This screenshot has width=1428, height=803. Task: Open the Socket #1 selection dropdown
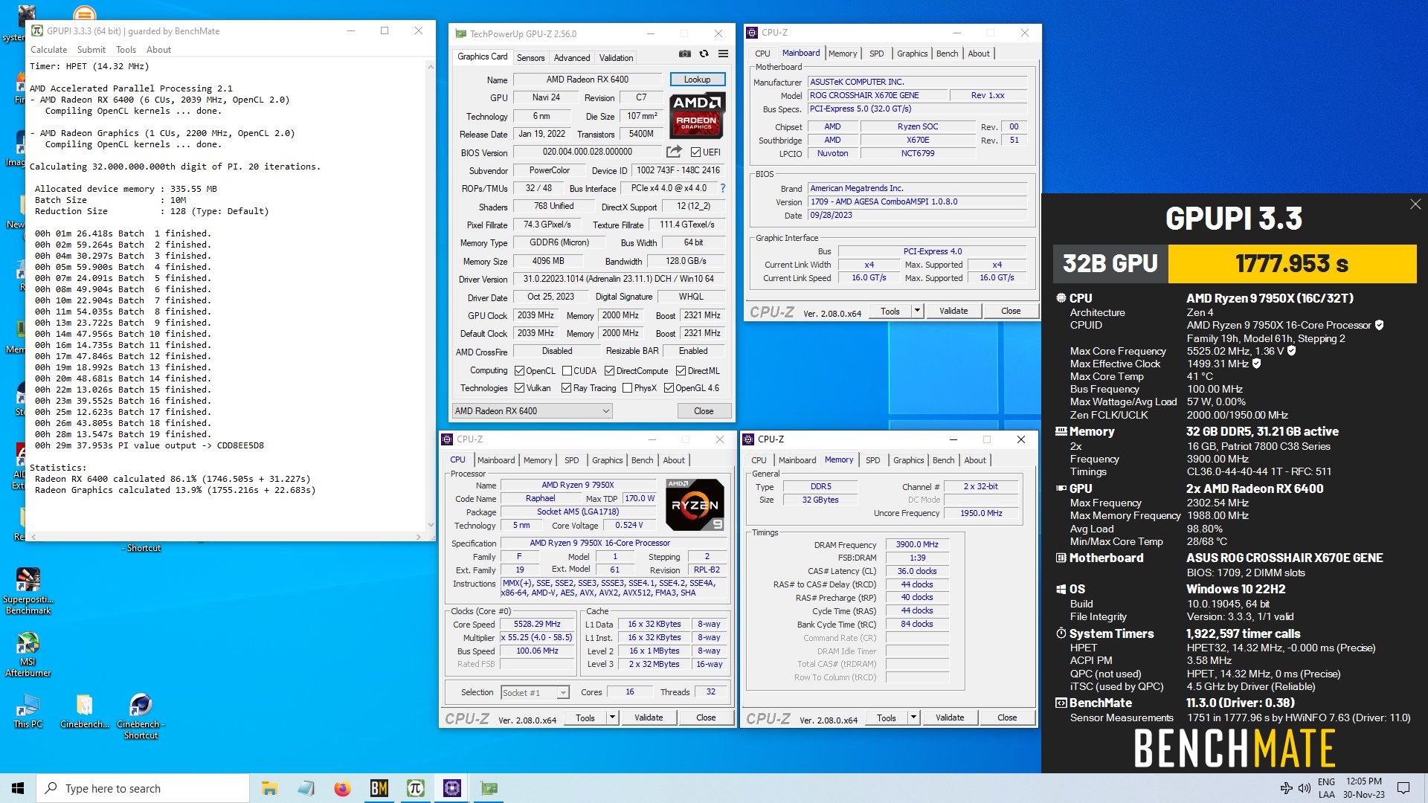(535, 692)
